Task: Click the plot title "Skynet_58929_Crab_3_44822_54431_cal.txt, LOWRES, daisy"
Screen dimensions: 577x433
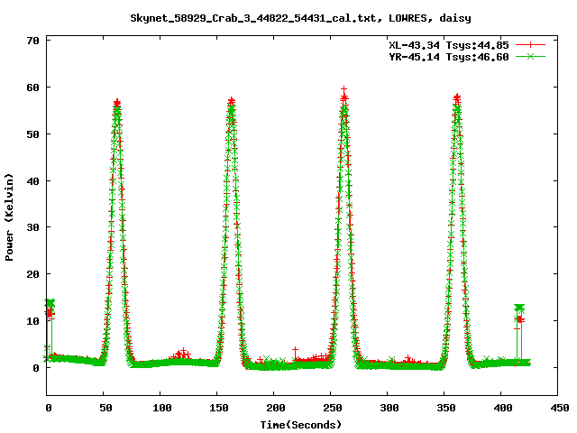Action: click(300, 18)
